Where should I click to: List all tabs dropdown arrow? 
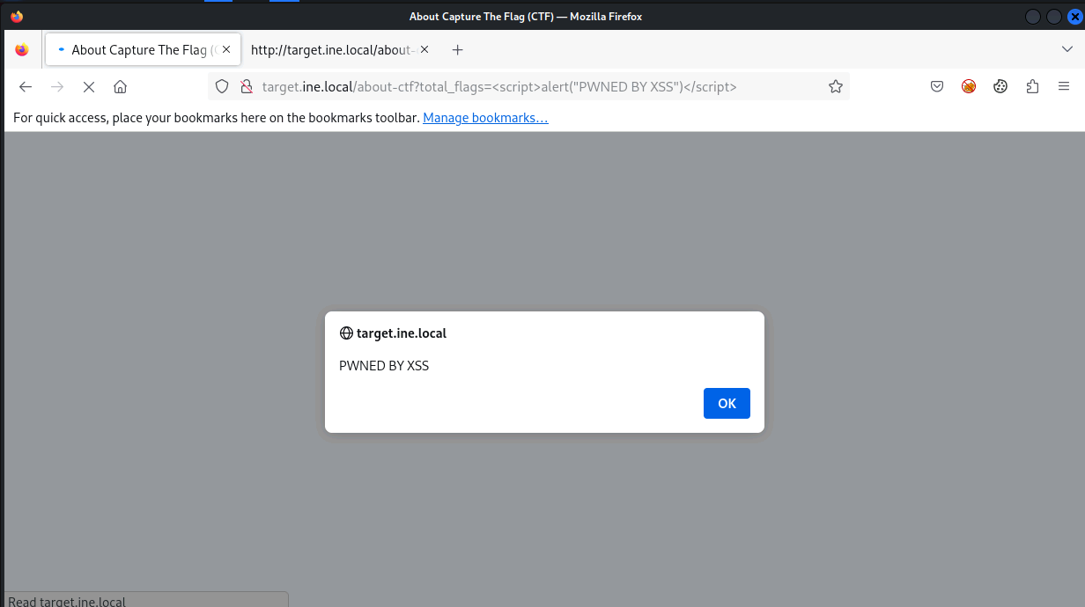[x=1067, y=50]
